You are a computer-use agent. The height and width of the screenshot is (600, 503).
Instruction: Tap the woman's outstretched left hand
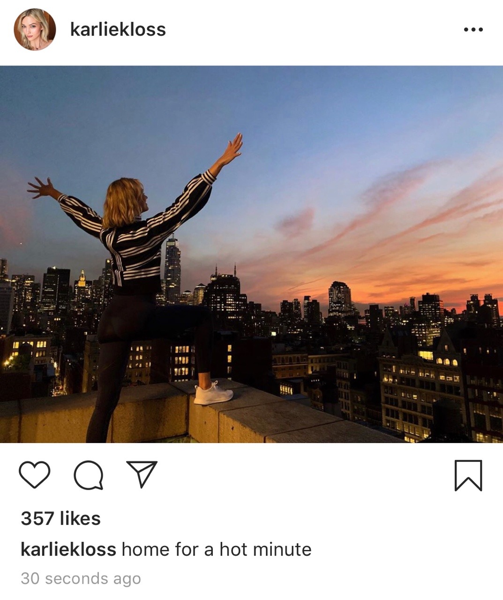tap(40, 187)
